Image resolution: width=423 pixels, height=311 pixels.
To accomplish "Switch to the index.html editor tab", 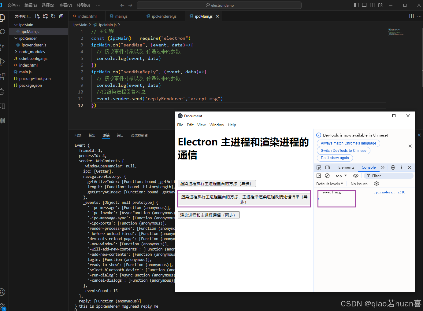I will (x=87, y=16).
